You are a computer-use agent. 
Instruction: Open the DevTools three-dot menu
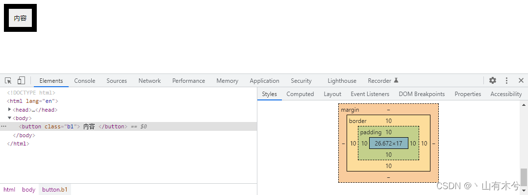[x=506, y=80]
